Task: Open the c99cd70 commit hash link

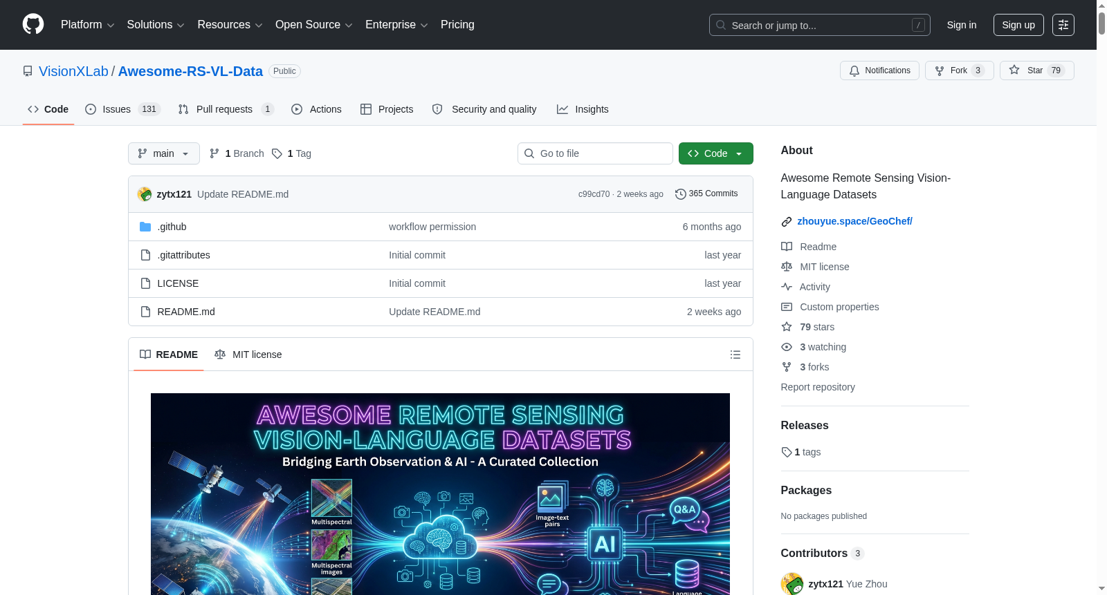Action: point(594,194)
